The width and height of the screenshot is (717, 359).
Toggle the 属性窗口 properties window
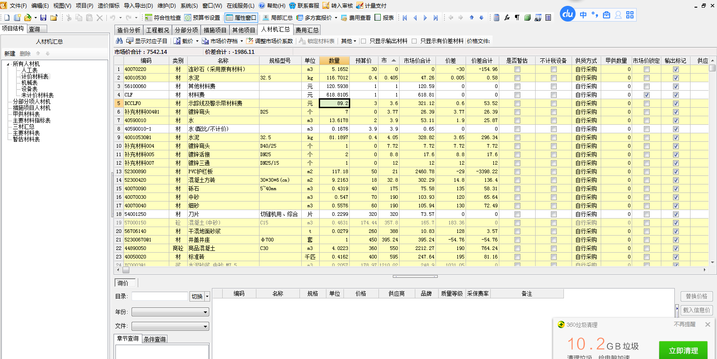(241, 18)
